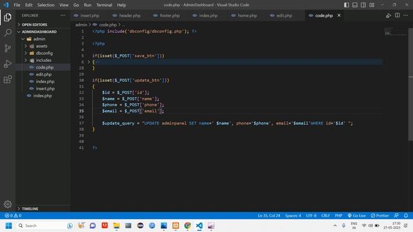Open File Explorer from the taskbar
Viewport: 413px width, 232px height.
pyautogui.click(x=116, y=226)
